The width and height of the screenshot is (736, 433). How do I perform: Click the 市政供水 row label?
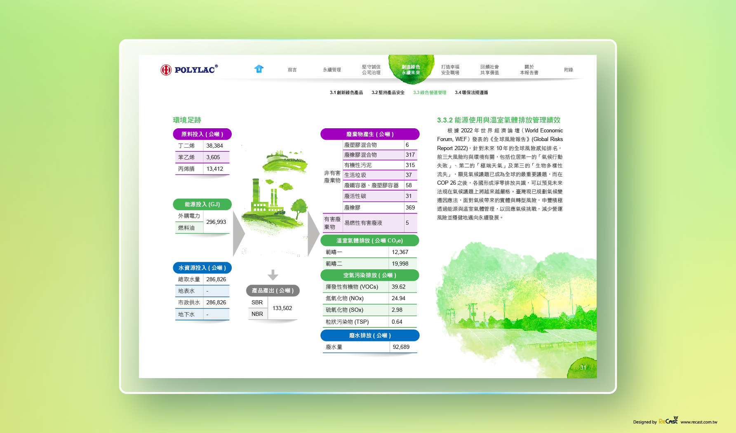[x=189, y=302]
